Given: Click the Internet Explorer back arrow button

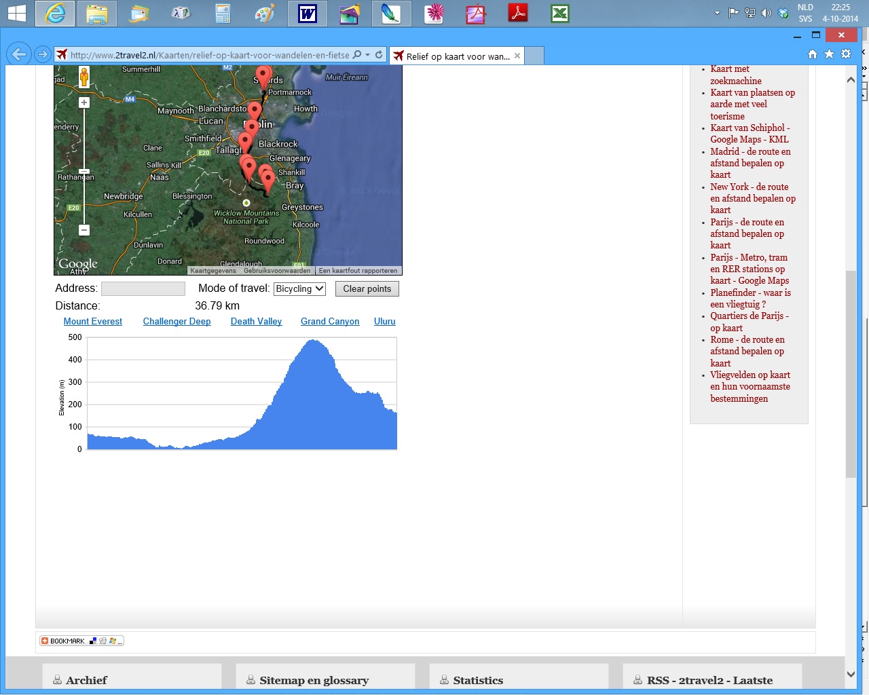Looking at the screenshot, I should (x=19, y=54).
